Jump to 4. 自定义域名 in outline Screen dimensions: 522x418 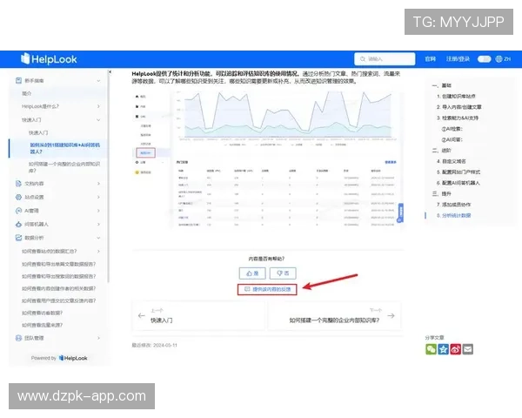pyautogui.click(x=451, y=161)
